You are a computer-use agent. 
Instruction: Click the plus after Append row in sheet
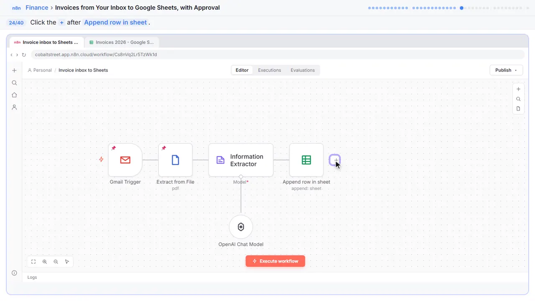(335, 160)
